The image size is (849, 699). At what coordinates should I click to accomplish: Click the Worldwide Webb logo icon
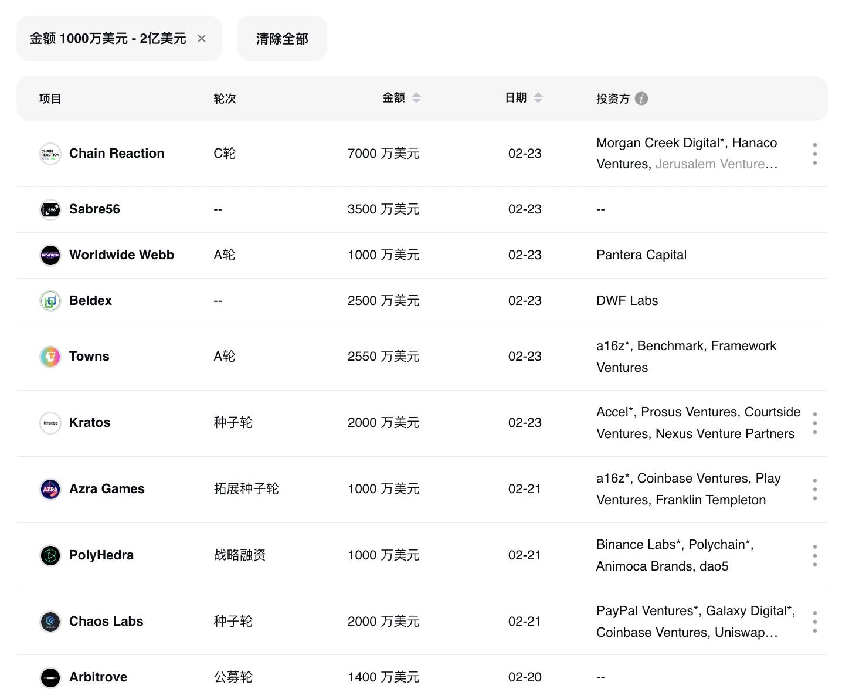(x=50, y=255)
